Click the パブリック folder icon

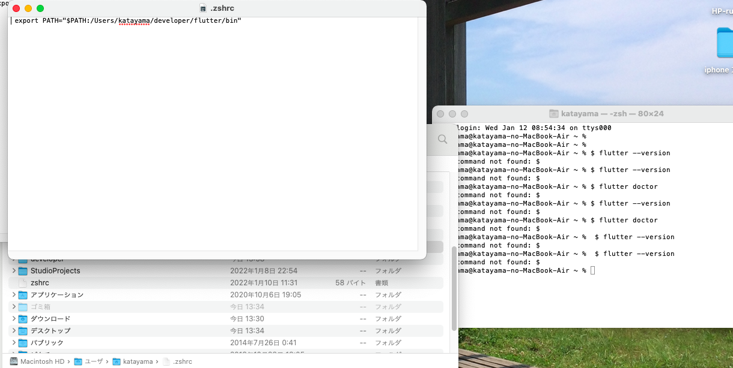click(23, 343)
